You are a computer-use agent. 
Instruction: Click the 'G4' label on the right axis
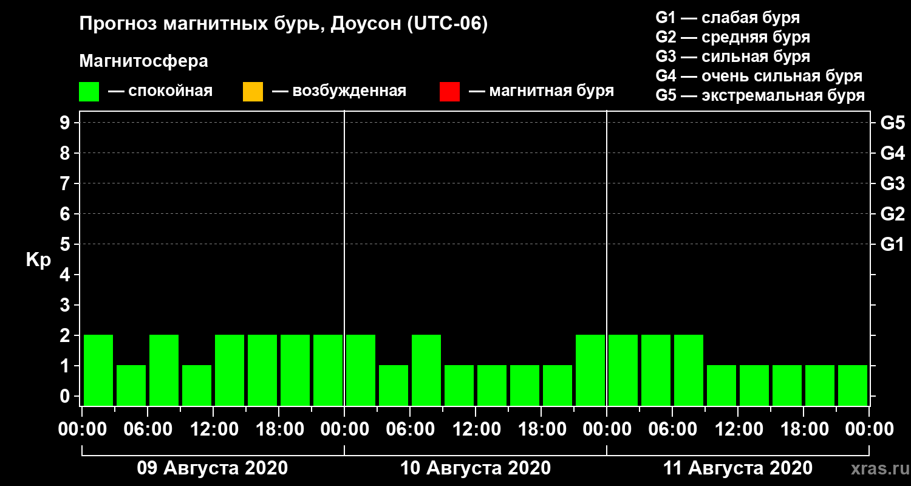(x=892, y=153)
